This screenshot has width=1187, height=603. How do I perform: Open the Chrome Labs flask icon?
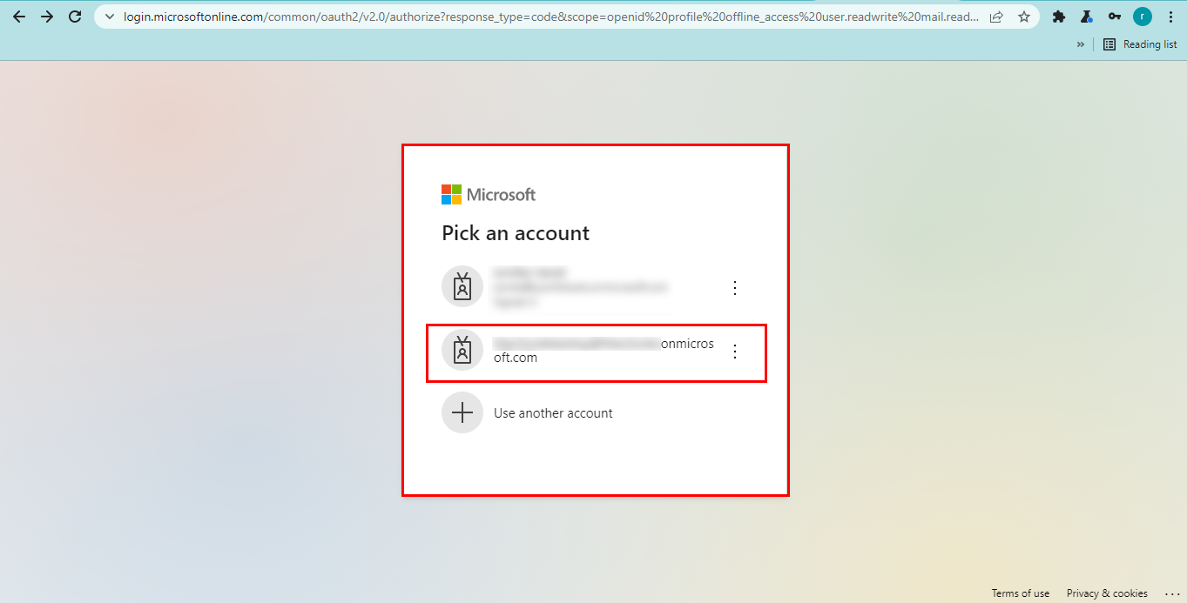coord(1087,17)
